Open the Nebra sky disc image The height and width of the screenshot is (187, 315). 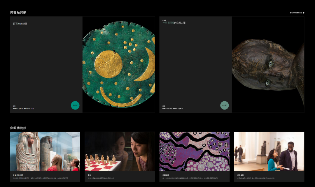(x=119, y=64)
